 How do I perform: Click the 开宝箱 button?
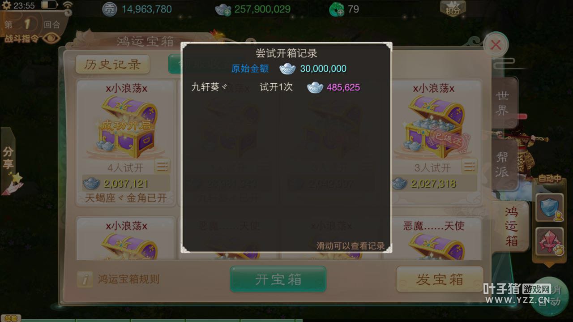(278, 279)
